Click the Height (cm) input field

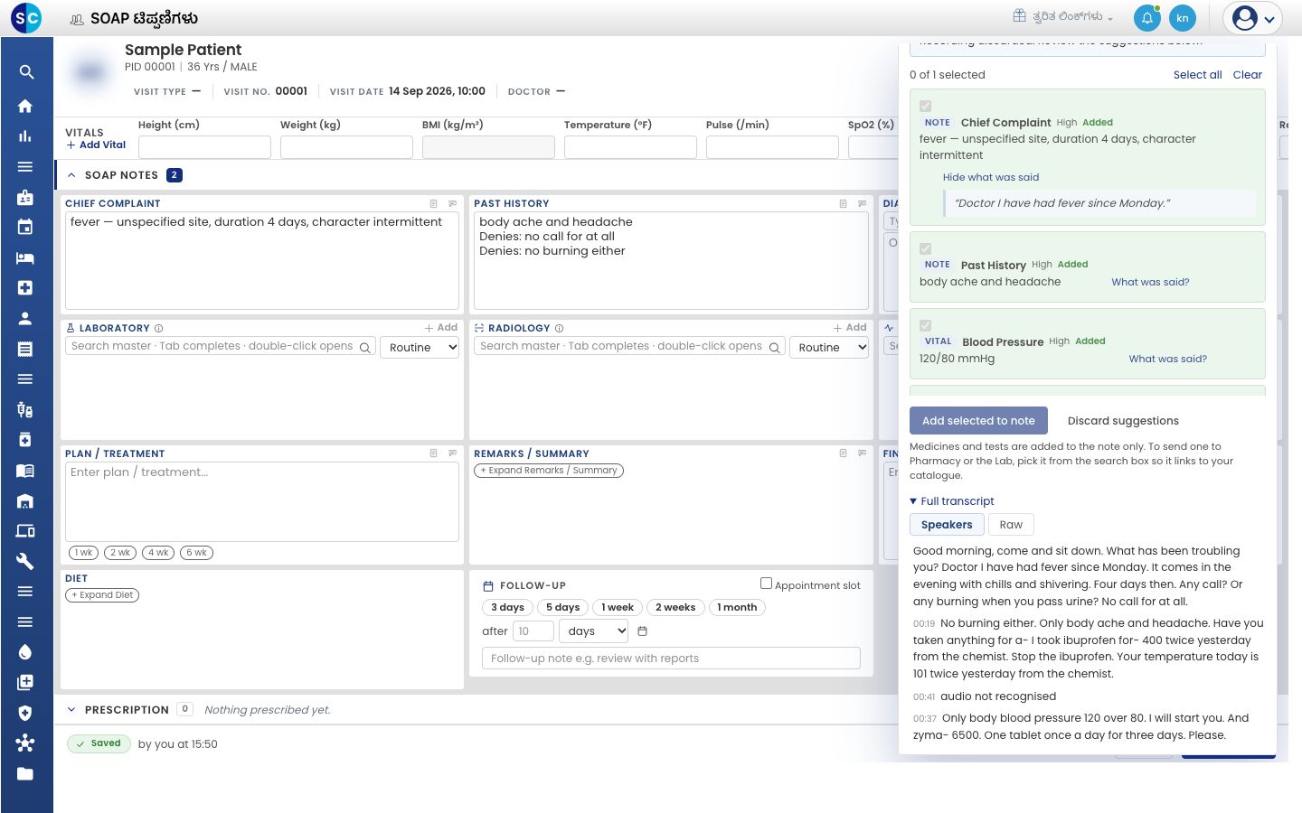pyautogui.click(x=204, y=147)
